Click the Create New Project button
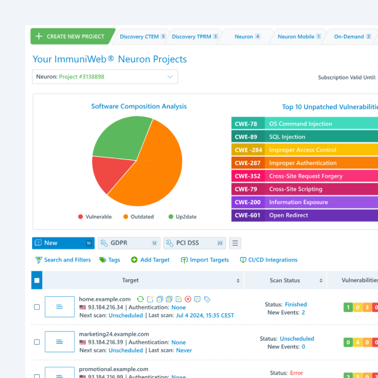This screenshot has width=378, height=378. coord(71,37)
